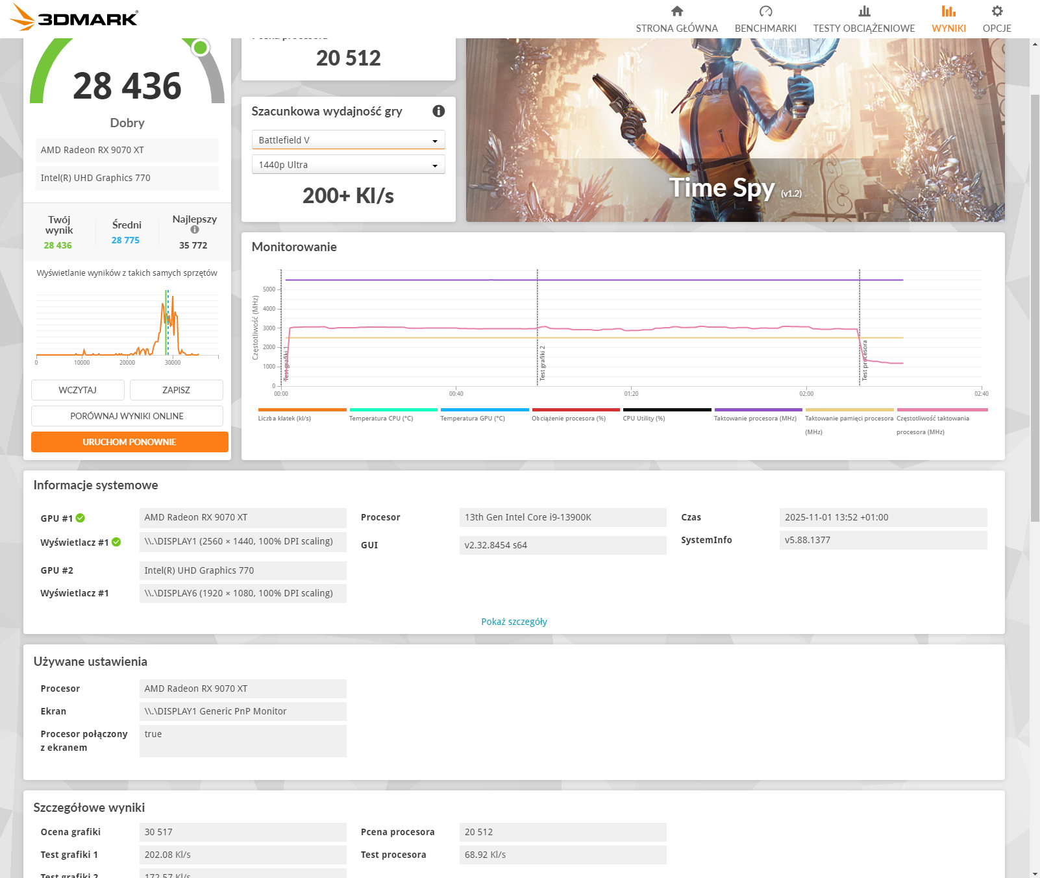Go to the Strona główna tab
Image resolution: width=1040 pixels, height=878 pixels.
pyautogui.click(x=676, y=28)
